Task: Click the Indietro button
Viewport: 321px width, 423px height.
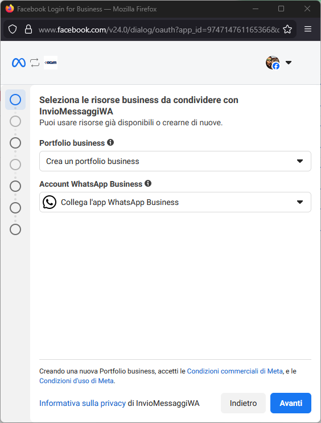Action: tap(243, 403)
